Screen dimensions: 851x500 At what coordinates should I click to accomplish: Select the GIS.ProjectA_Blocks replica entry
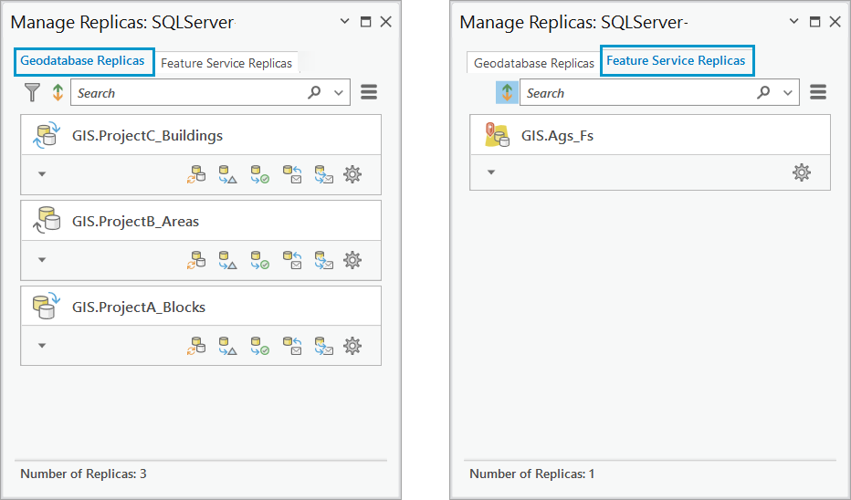pos(139,307)
